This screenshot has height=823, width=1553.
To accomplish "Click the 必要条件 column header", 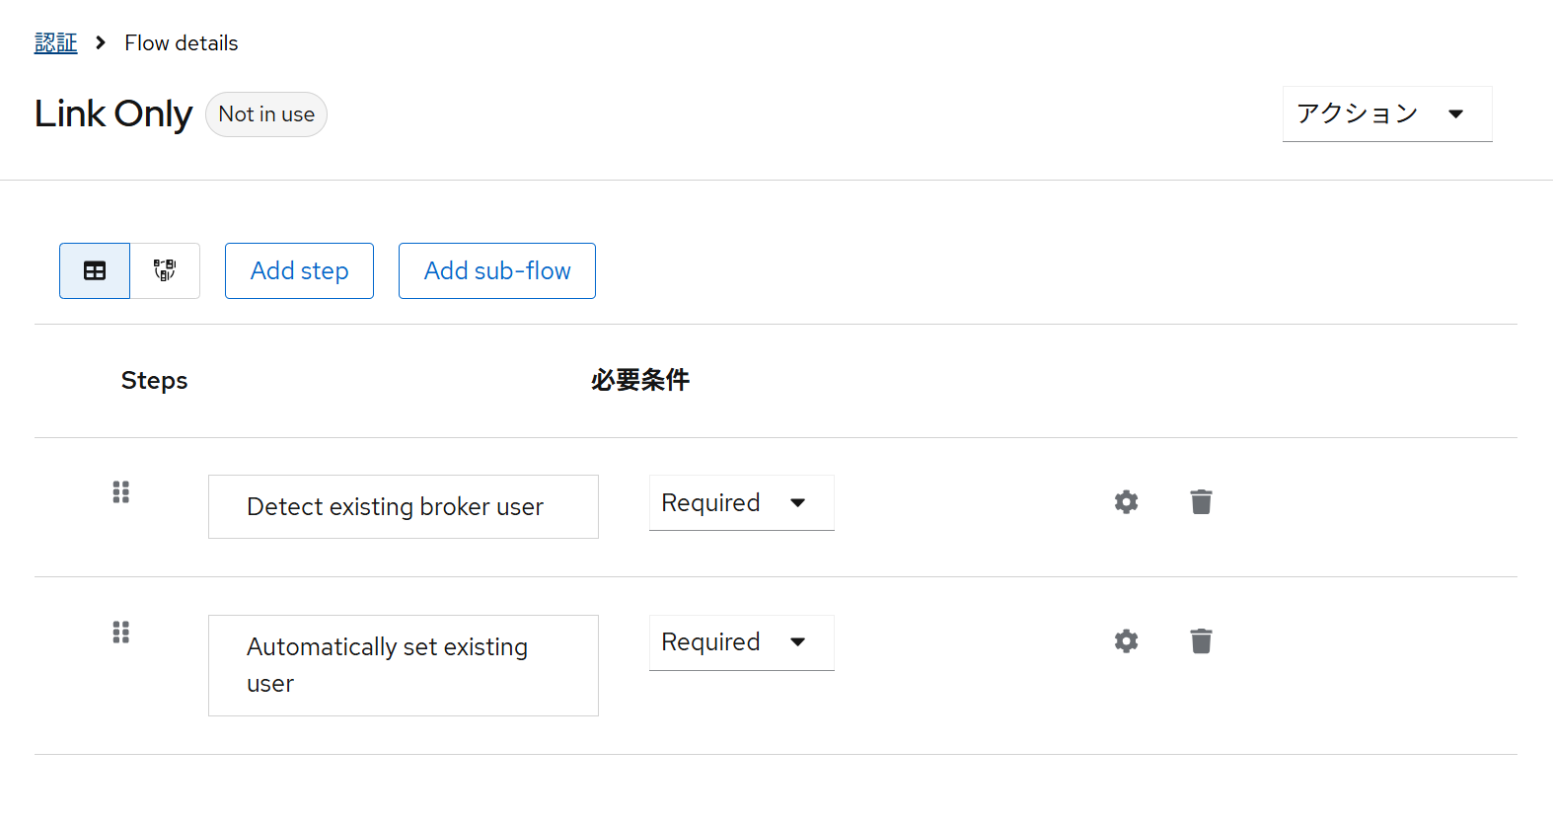I will tap(640, 380).
